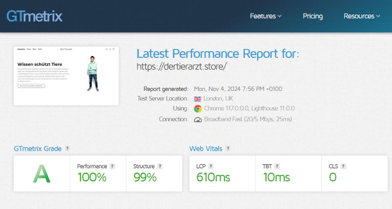Viewport: 392px width, 209px height.
Task: Open help icon next to Web Vitals
Action: (228, 148)
